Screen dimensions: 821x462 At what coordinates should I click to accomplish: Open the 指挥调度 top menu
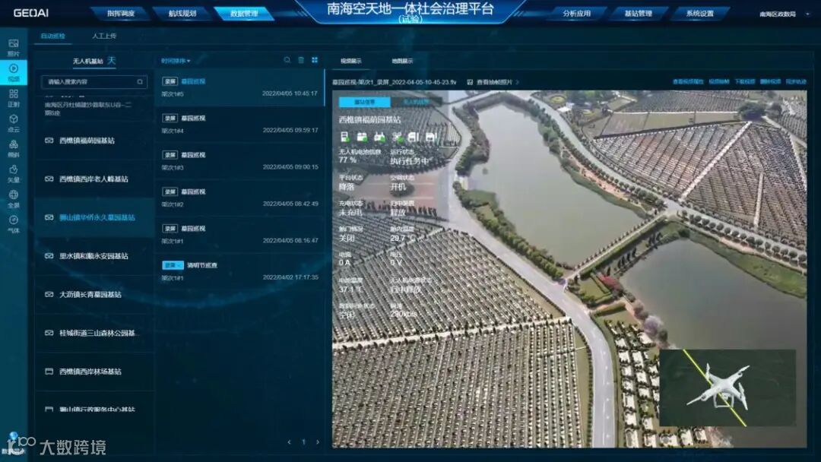click(x=121, y=14)
